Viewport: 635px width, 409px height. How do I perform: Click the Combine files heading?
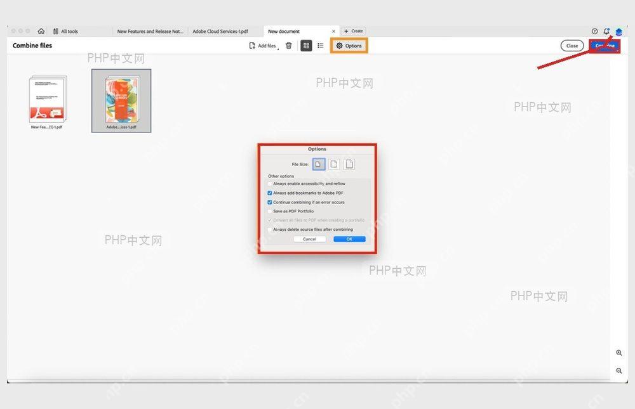32,46
